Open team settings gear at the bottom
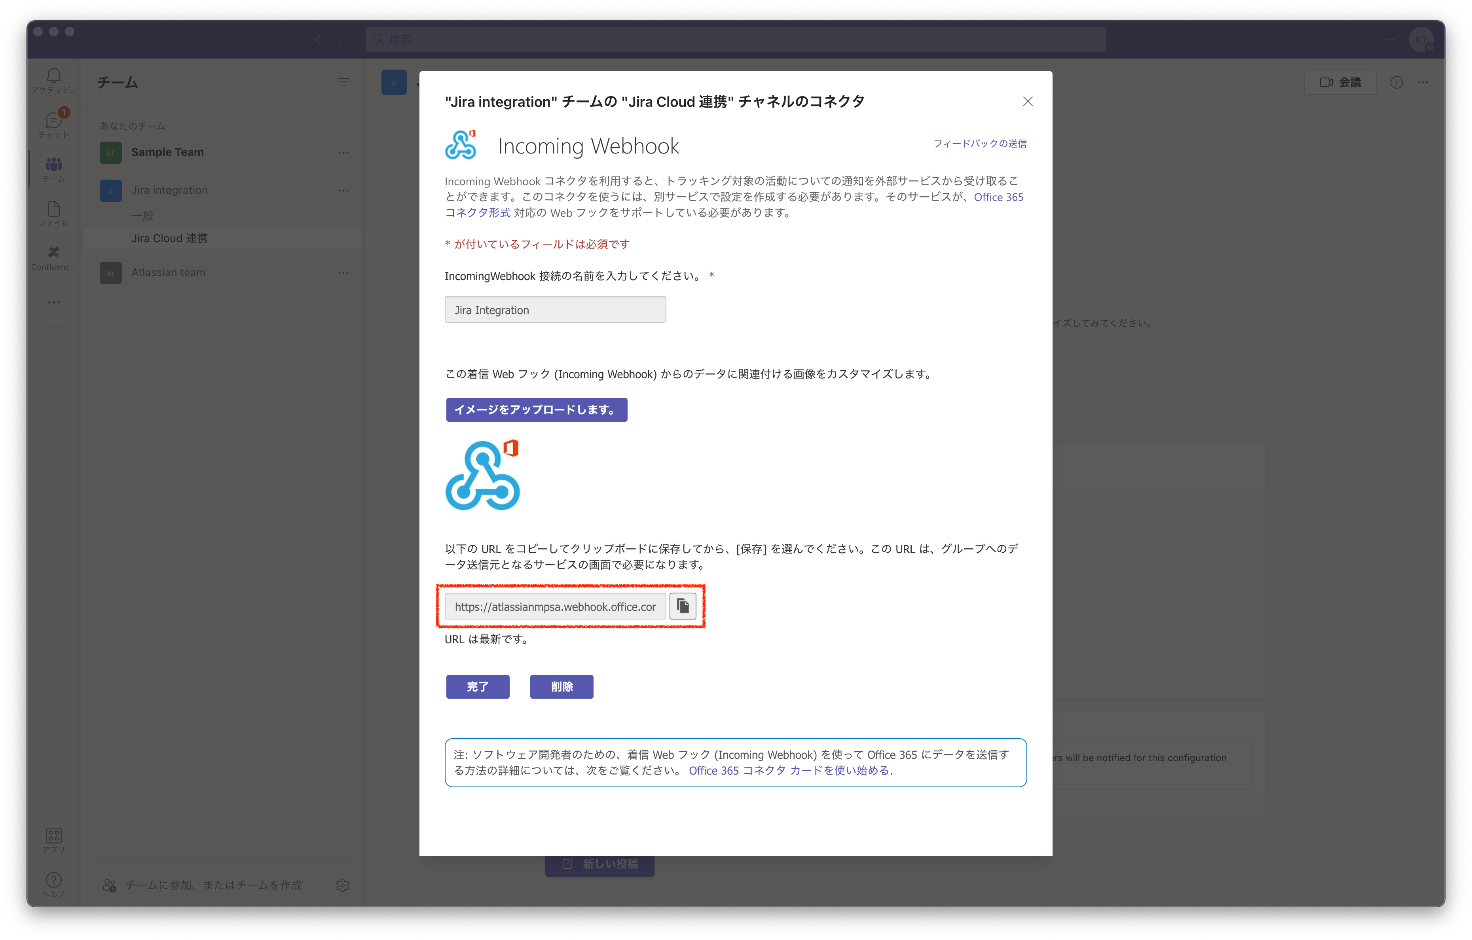 click(342, 885)
